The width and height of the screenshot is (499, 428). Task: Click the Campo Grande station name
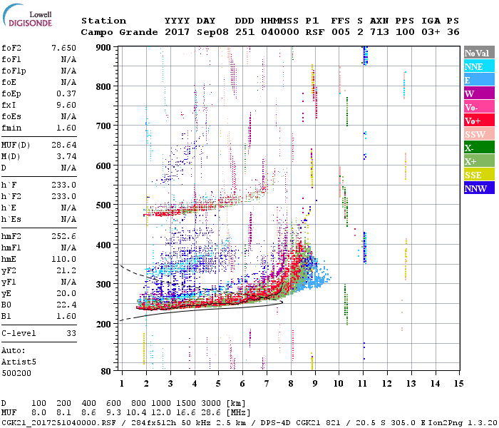click(x=119, y=32)
